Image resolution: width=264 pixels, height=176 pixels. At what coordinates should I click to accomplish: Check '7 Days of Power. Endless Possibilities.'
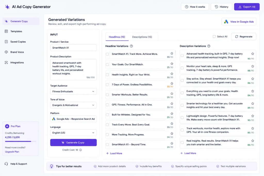107,85
